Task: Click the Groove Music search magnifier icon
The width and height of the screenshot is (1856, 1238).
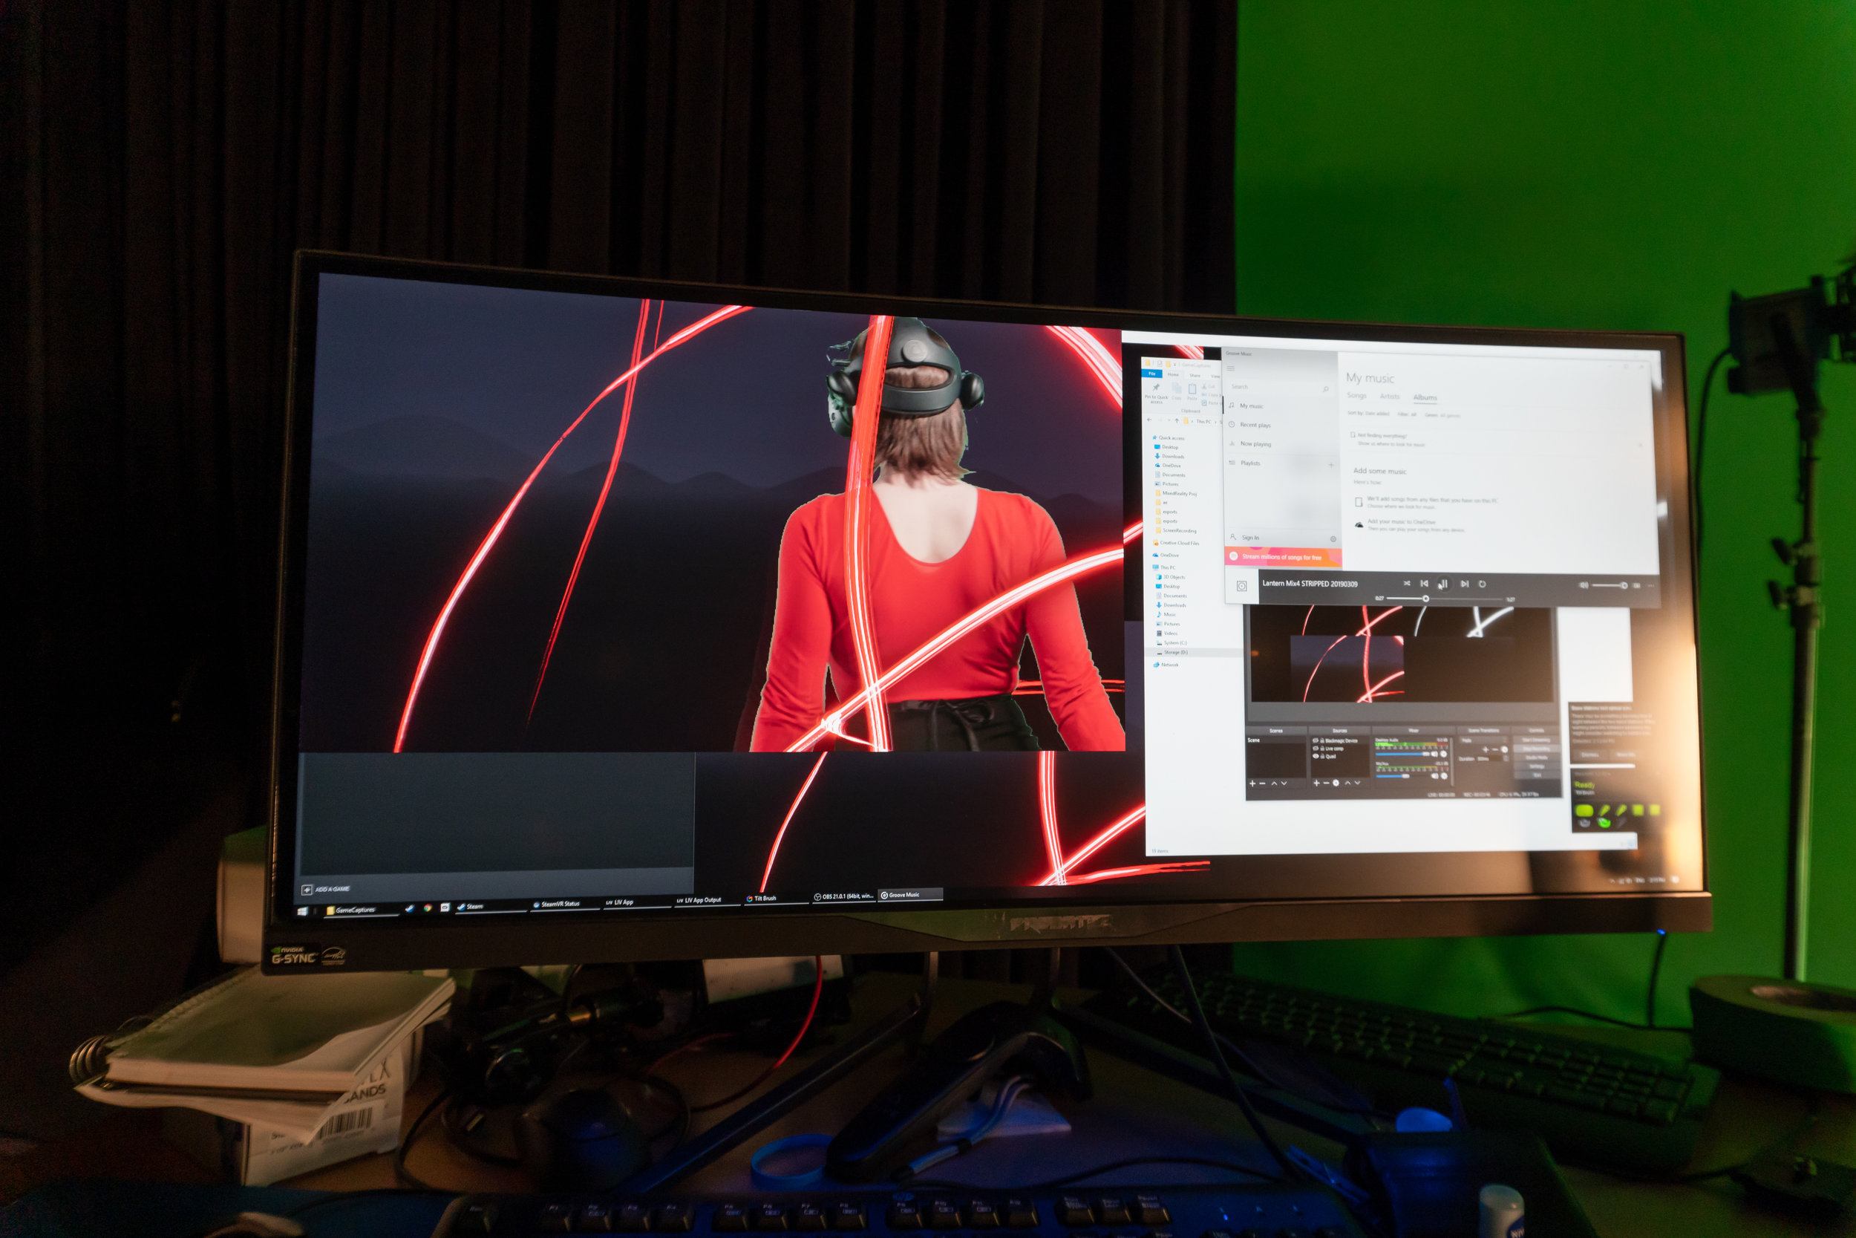Action: 1327,388
